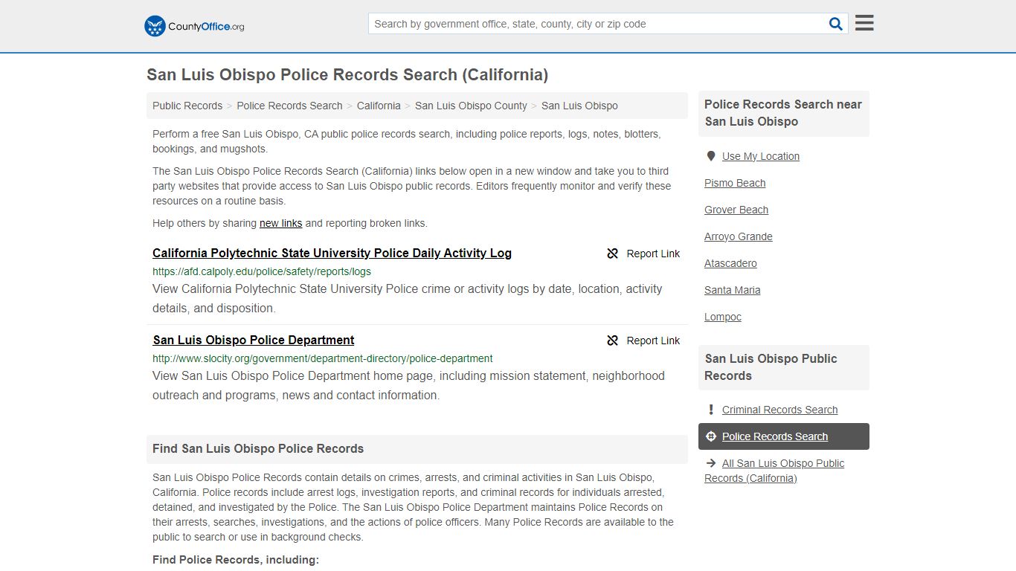This screenshot has height=571, width=1016.
Task: Go to the Police Records Search breadcrumb
Action: (289, 106)
